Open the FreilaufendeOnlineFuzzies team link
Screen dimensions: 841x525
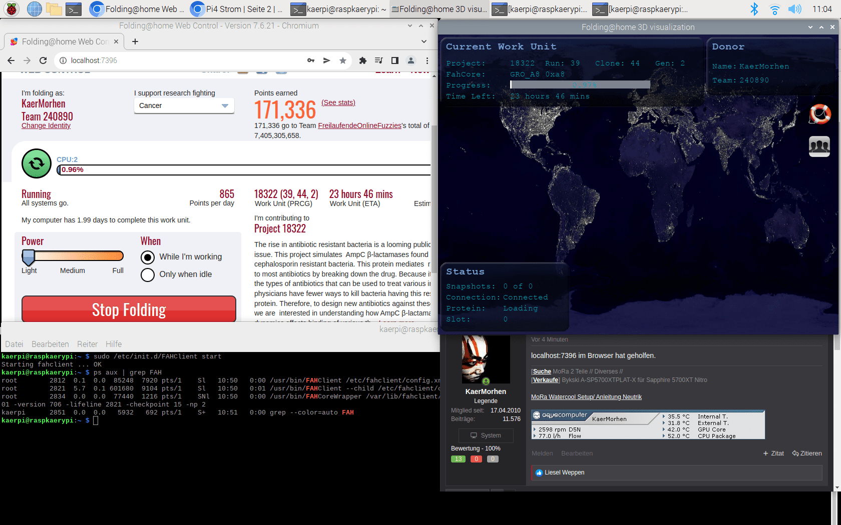359,125
